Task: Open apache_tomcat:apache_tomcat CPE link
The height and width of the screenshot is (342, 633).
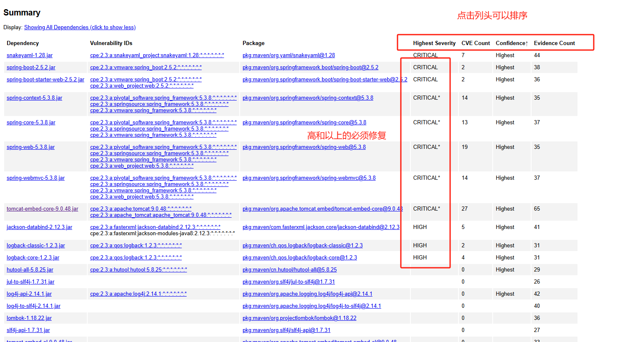Action: pos(161,215)
